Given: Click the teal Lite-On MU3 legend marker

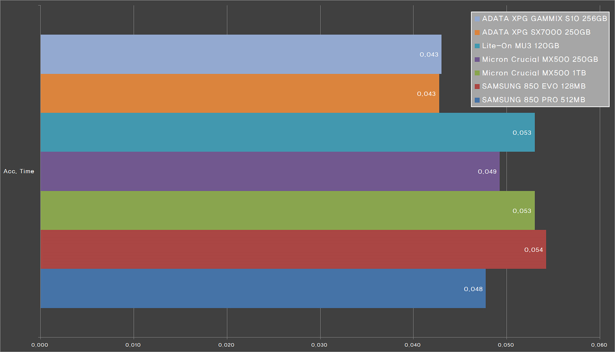Looking at the screenshot, I should 477,45.
